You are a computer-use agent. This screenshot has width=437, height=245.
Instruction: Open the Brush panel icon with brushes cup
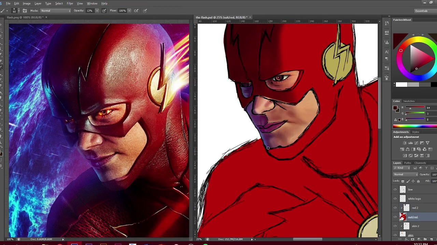[386, 78]
